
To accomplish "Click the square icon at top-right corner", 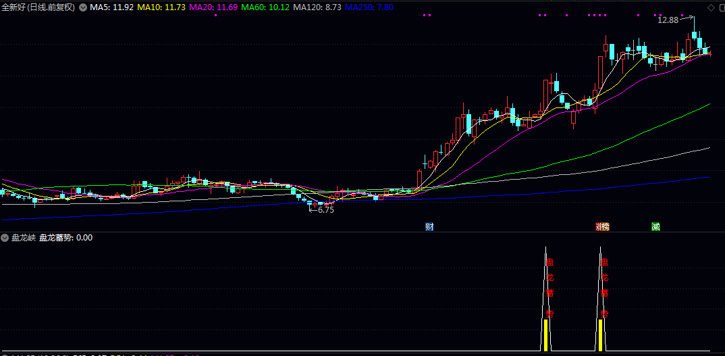I will pyautogui.click(x=722, y=7).
